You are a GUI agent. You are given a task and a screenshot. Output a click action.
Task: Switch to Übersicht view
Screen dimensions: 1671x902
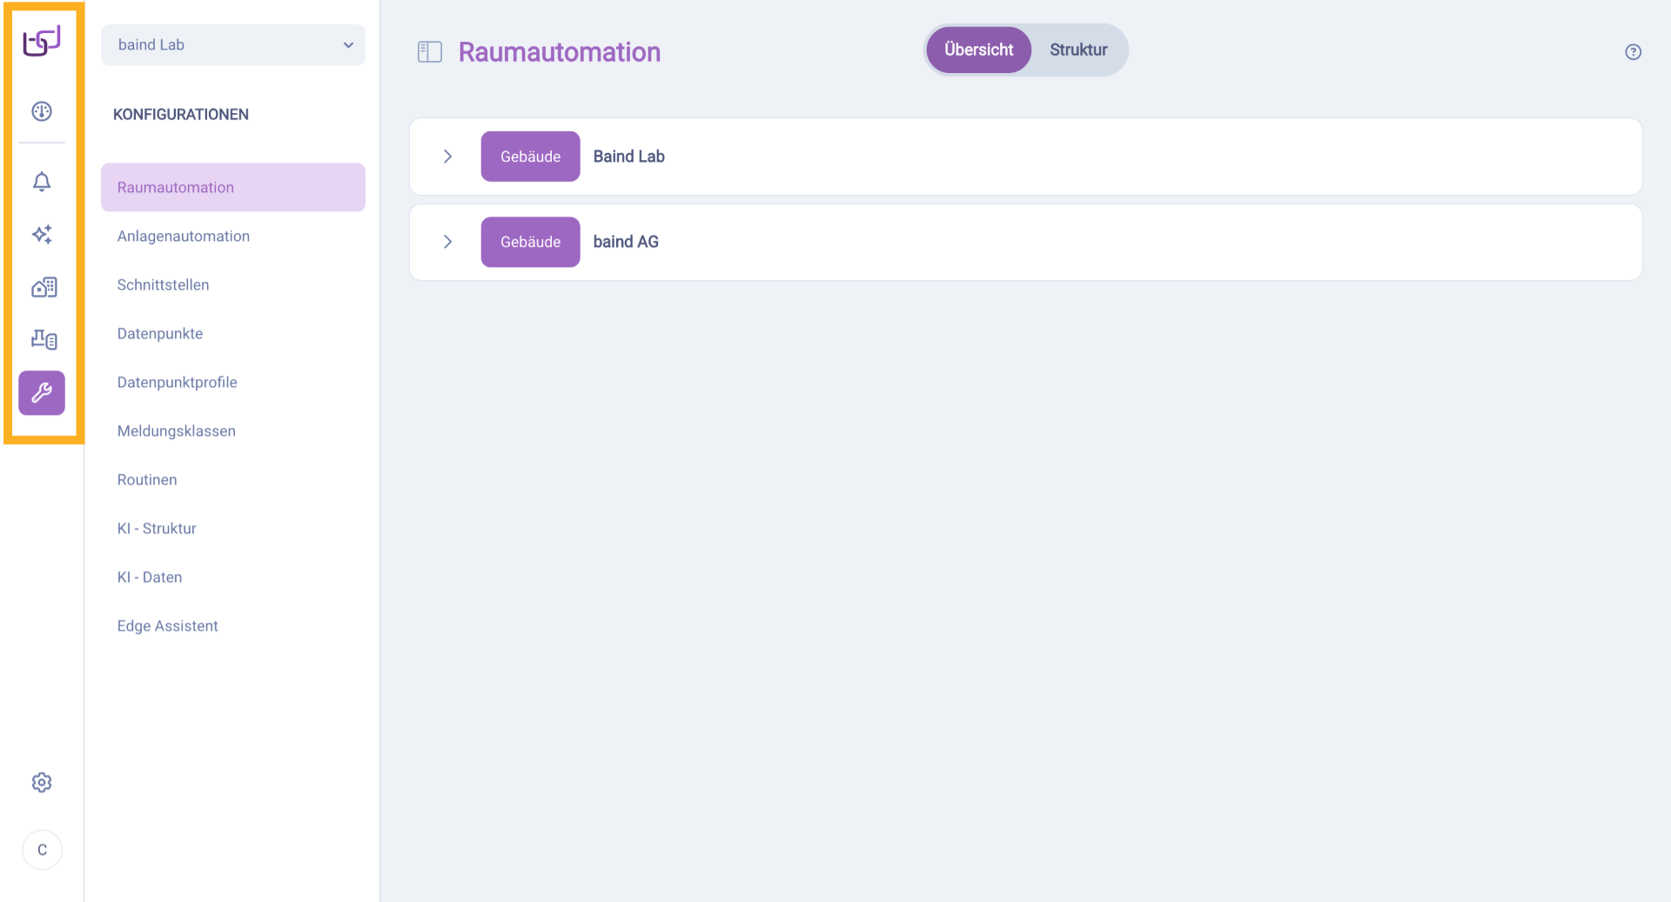(978, 50)
